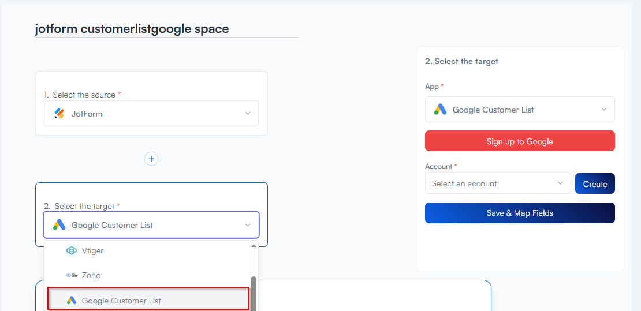The height and width of the screenshot is (311, 641).
Task: Click Google Ads icon in highlighted list option
Action: [72, 301]
